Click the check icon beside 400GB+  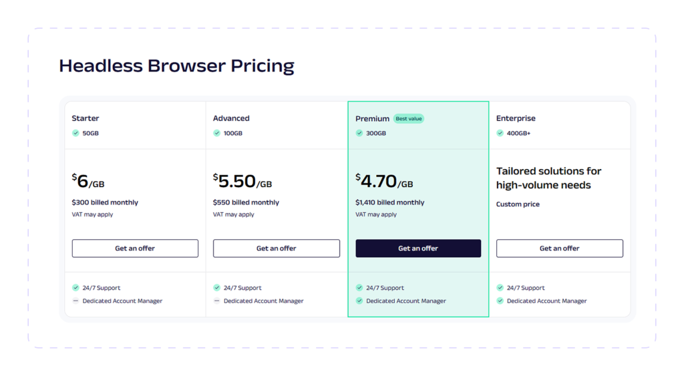pos(500,133)
